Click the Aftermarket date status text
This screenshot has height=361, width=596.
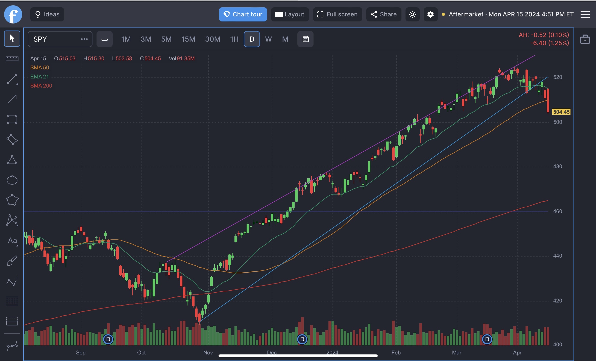tap(511, 14)
